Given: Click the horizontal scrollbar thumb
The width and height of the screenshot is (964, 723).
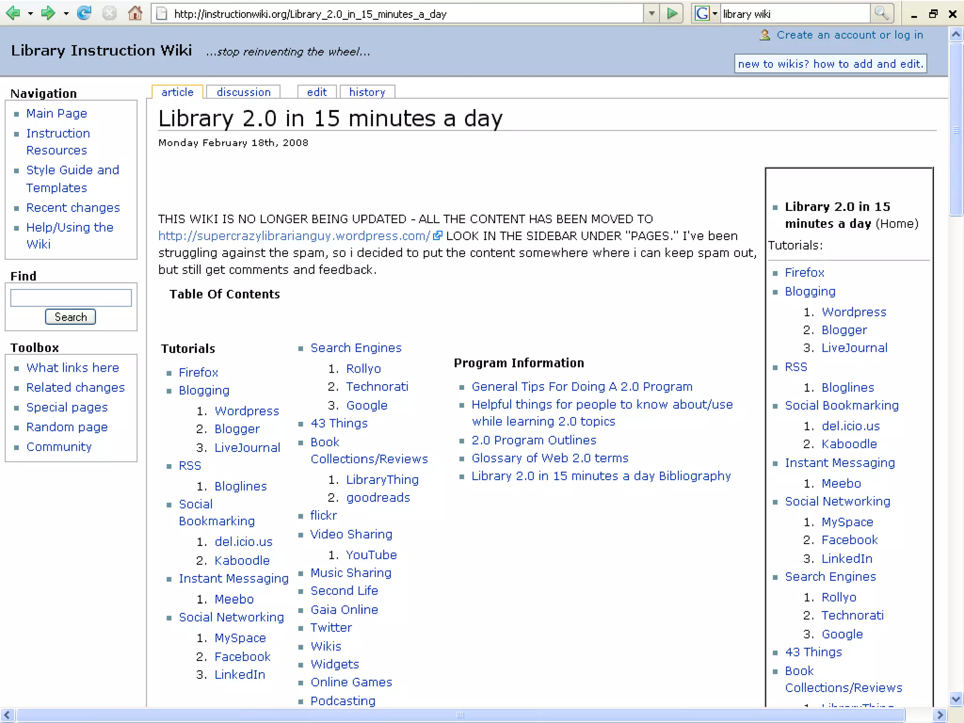Looking at the screenshot, I should (459, 715).
